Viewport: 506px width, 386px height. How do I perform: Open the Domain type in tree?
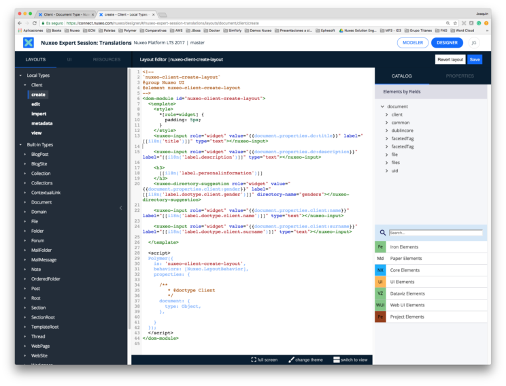pos(39,212)
